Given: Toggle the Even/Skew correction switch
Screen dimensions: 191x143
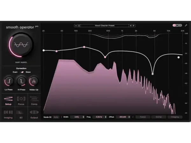Looking at the screenshot, I should point(22,72).
